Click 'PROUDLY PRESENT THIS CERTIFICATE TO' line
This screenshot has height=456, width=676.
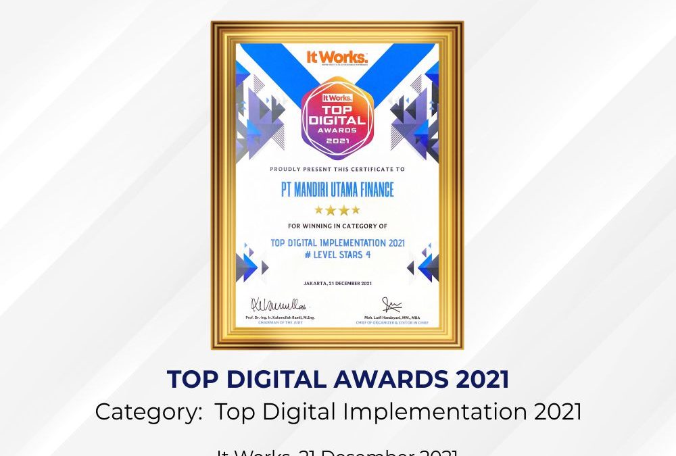(x=337, y=170)
